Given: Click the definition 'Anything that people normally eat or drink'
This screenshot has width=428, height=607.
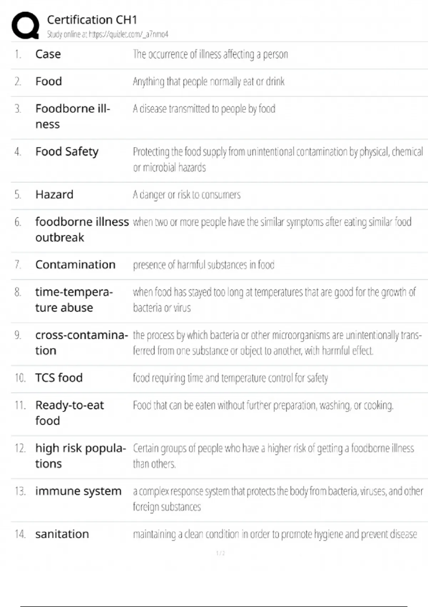Looking at the screenshot, I should [209, 82].
